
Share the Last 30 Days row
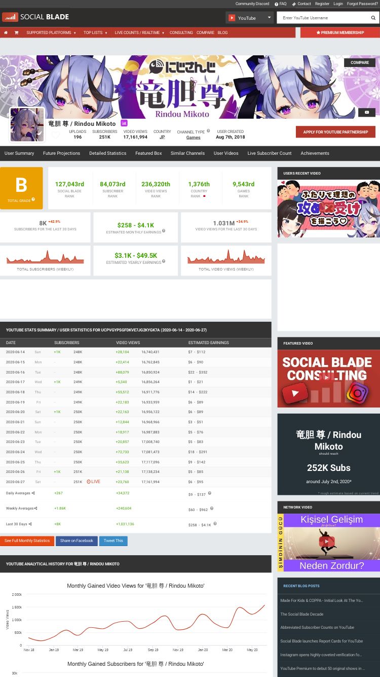[x=30, y=524]
